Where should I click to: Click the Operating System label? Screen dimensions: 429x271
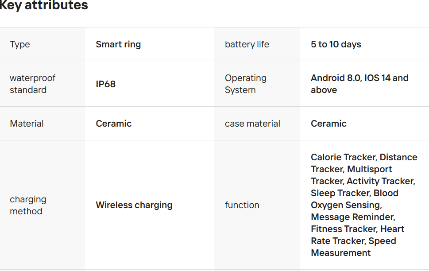click(x=245, y=84)
